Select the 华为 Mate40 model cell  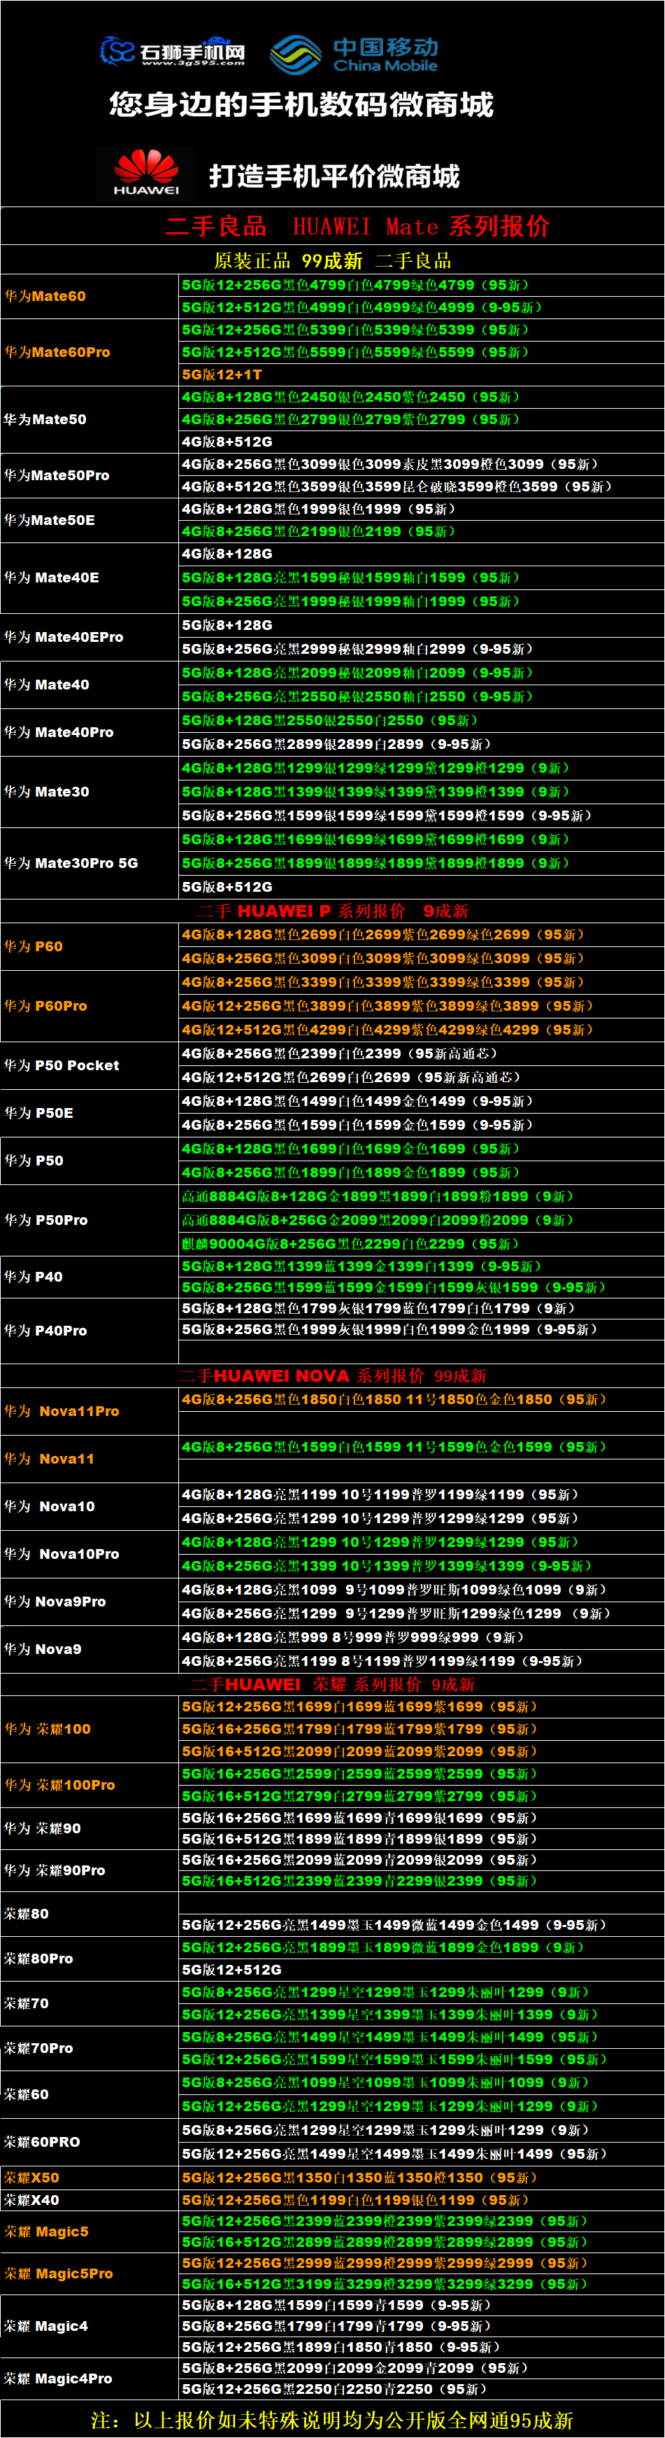point(90,685)
